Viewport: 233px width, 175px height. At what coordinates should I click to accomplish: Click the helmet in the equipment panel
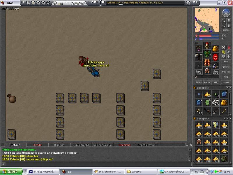(207, 46)
